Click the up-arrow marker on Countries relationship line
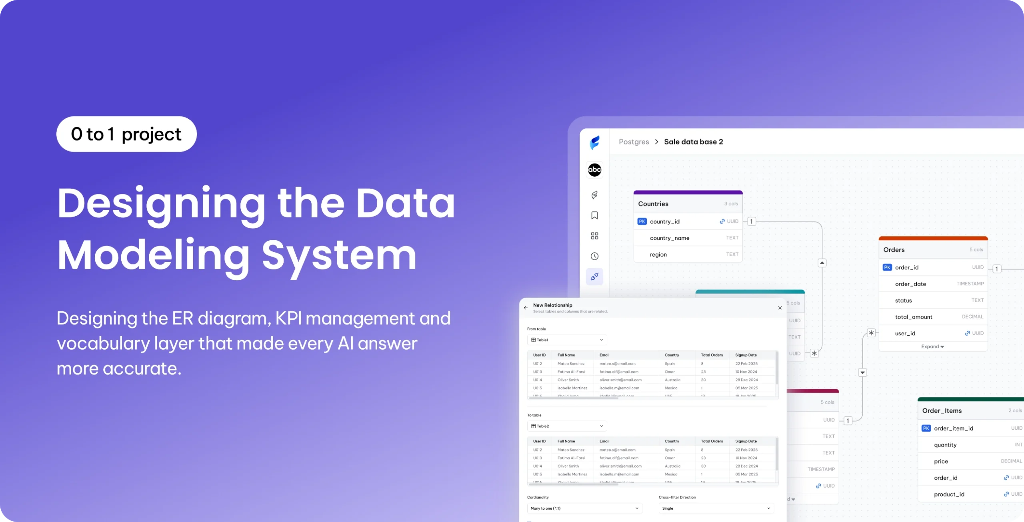The width and height of the screenshot is (1024, 522). (x=822, y=263)
